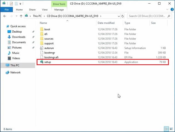Screen dimensions: 175x132
Task: Click the drive icon in the title bar
Action: tap(4, 3)
